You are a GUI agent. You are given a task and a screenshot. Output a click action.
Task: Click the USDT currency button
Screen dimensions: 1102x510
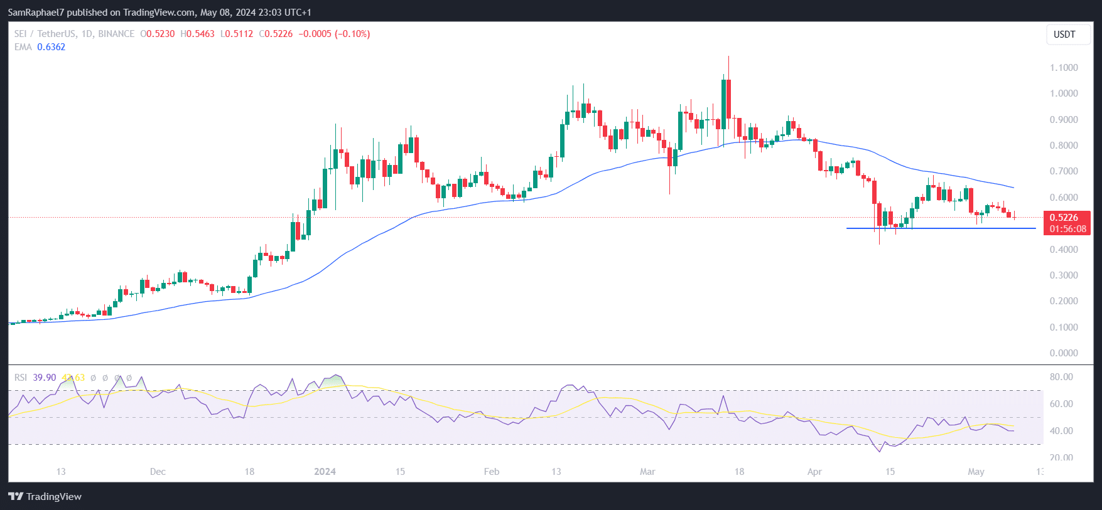coord(1068,35)
